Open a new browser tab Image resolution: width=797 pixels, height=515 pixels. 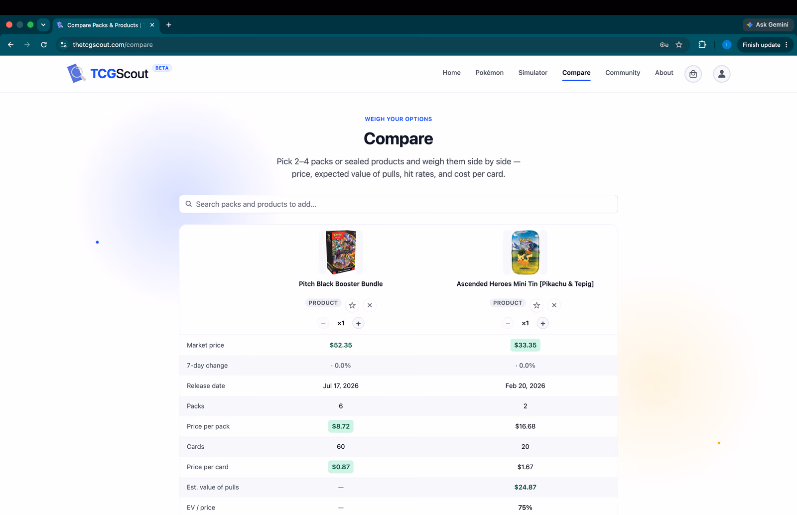click(169, 25)
